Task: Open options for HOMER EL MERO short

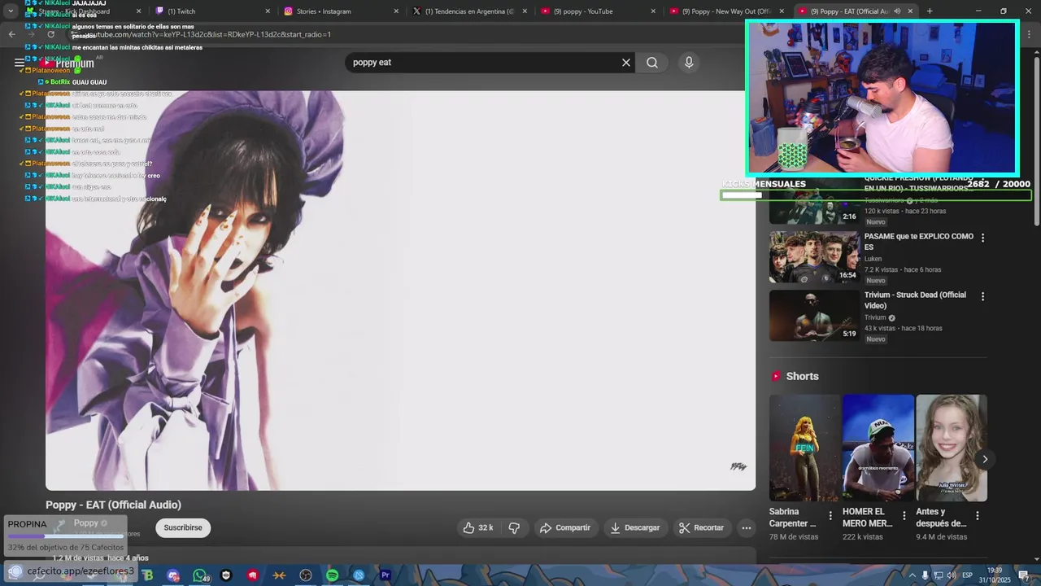Action: point(904,515)
